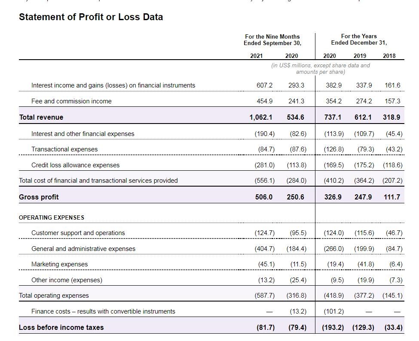Click the Gross profit row label

(39, 197)
